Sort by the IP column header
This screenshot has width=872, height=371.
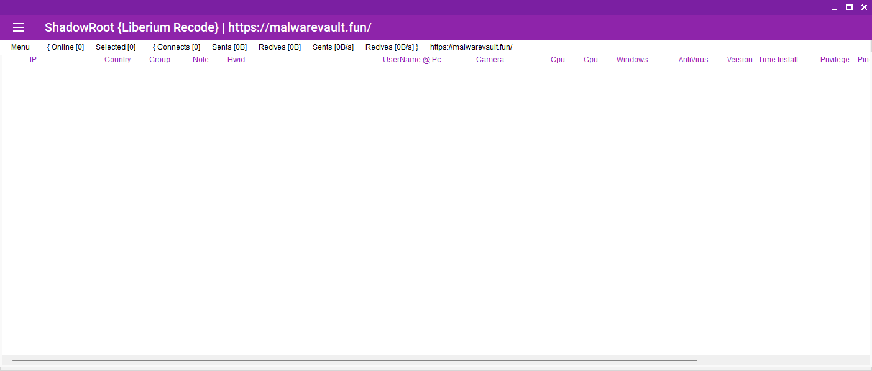(34, 60)
